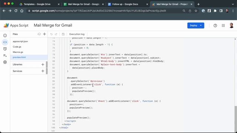Viewport: 237px width, 133px height.
Task: Click the share icon in address bar
Action: pyautogui.click(x=190, y=11)
